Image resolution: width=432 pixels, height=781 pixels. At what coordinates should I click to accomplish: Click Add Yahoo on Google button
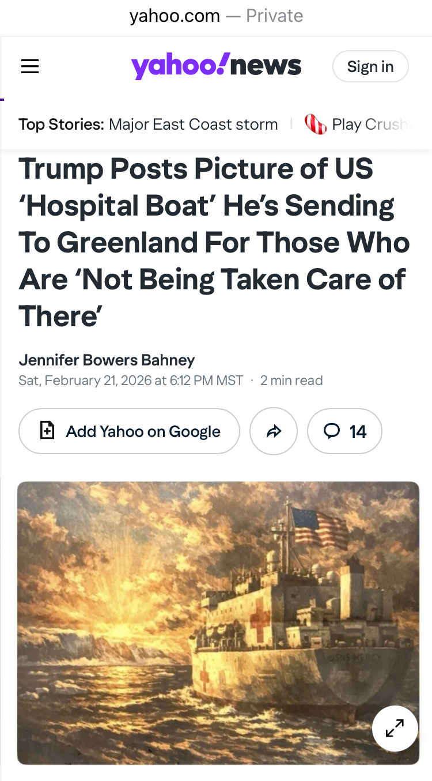coord(130,431)
